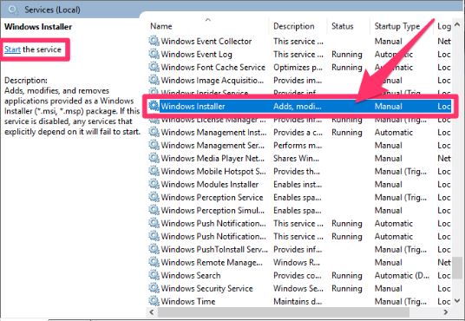465x321 pixels.
Task: Click Running status of Windows Search
Action: tap(347, 276)
